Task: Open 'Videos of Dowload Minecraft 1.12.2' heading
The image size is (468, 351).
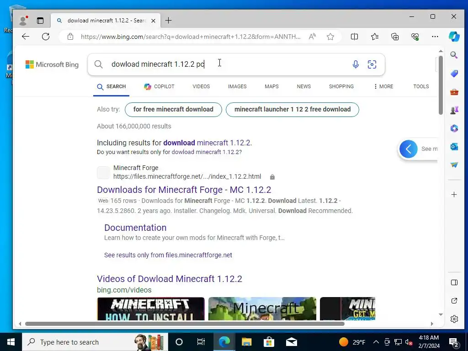Action: click(x=170, y=279)
